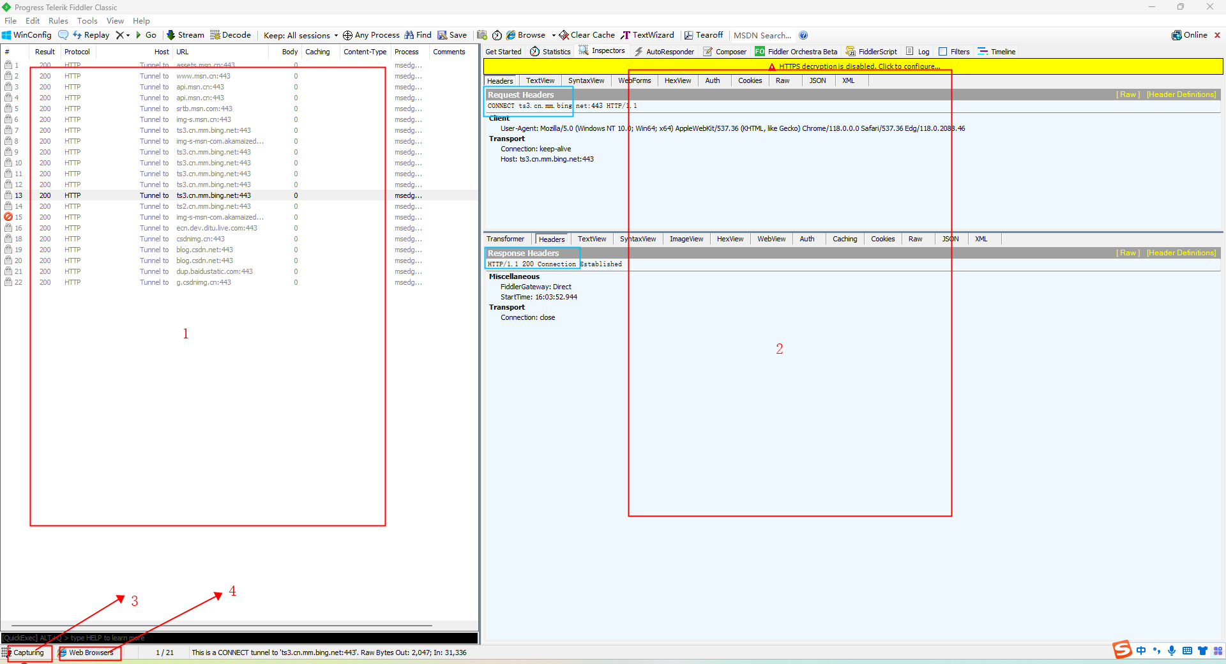The height and width of the screenshot is (664, 1226).
Task: Toggle the Filters tab checkbox
Action: click(942, 52)
